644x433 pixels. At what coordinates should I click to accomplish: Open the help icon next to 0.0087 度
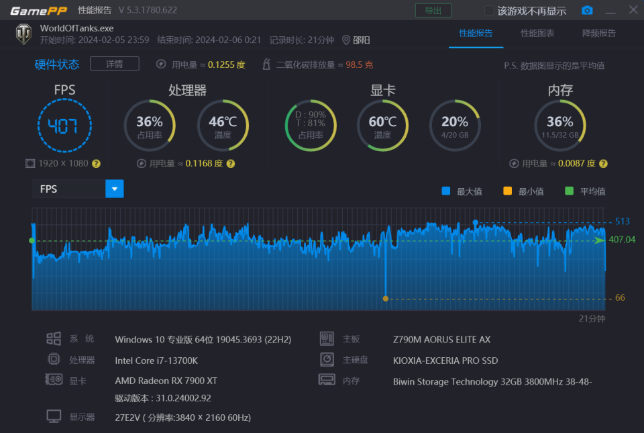(x=603, y=164)
